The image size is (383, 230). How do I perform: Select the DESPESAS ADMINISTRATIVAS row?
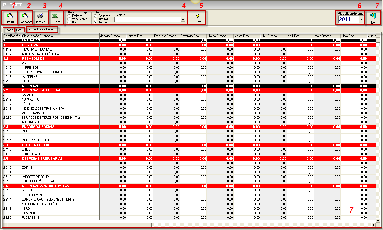pos(189,186)
